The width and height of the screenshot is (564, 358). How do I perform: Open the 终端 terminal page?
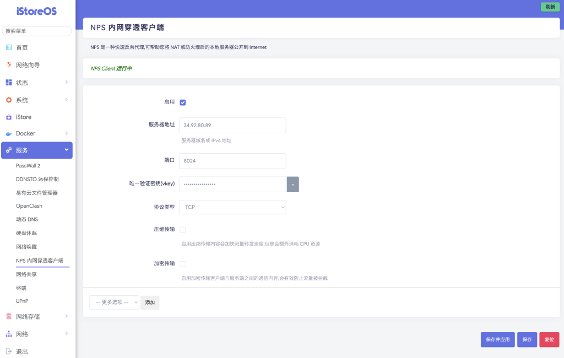pos(21,288)
